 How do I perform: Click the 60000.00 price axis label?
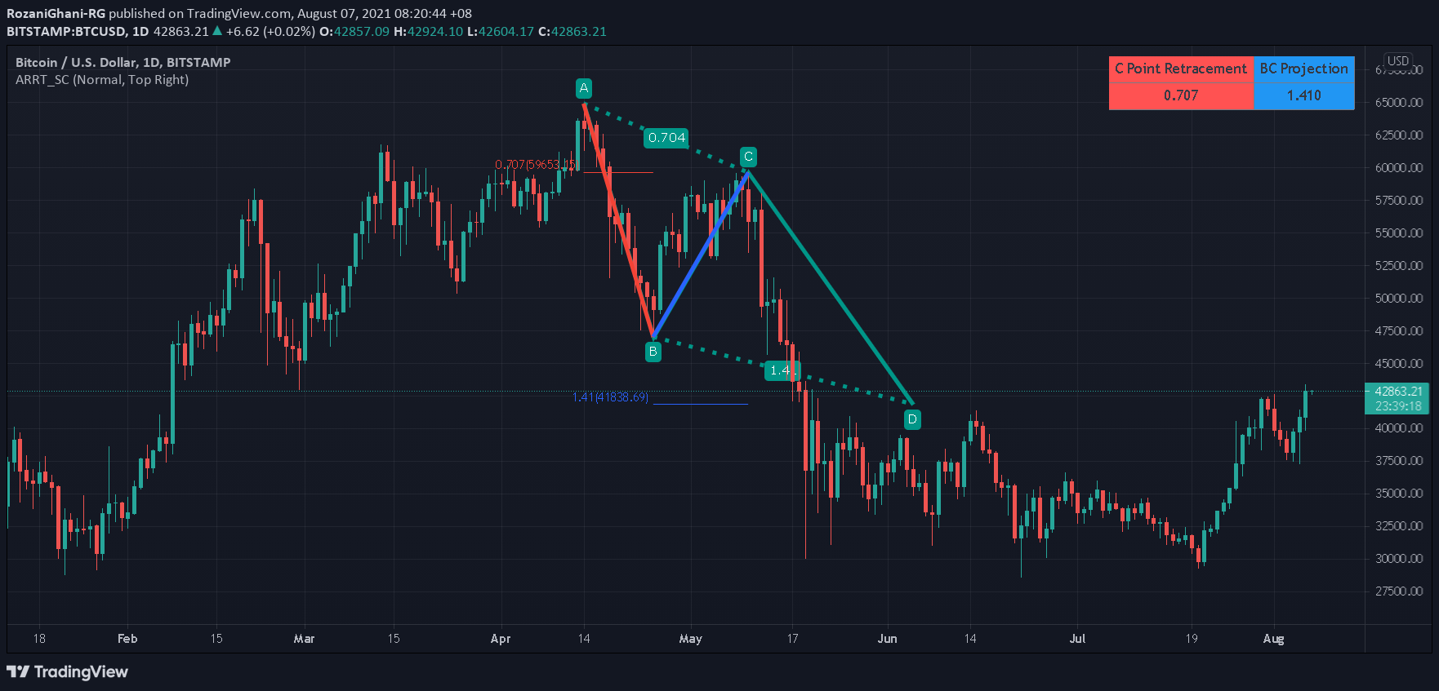pyautogui.click(x=1399, y=167)
